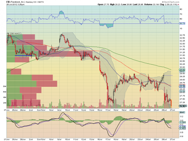This screenshot has width=188, height=141.
Task: Click the 16Jul date label under price chart
Action: [100, 110]
